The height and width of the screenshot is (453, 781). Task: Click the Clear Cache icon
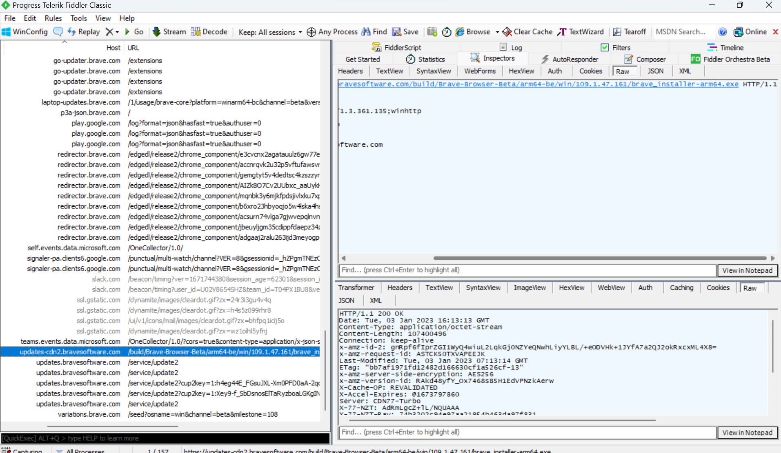click(527, 31)
